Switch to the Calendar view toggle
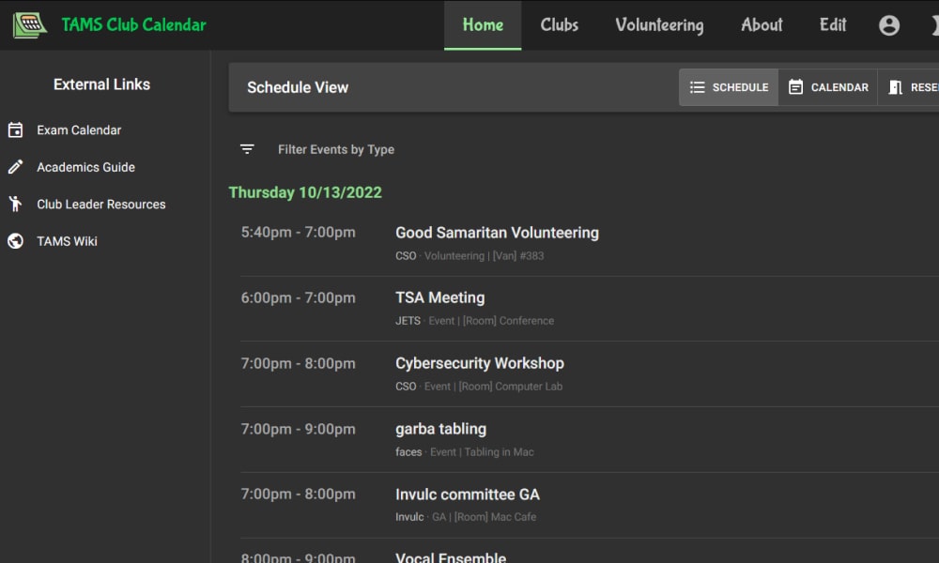Screen dimensions: 939x563 828,87
